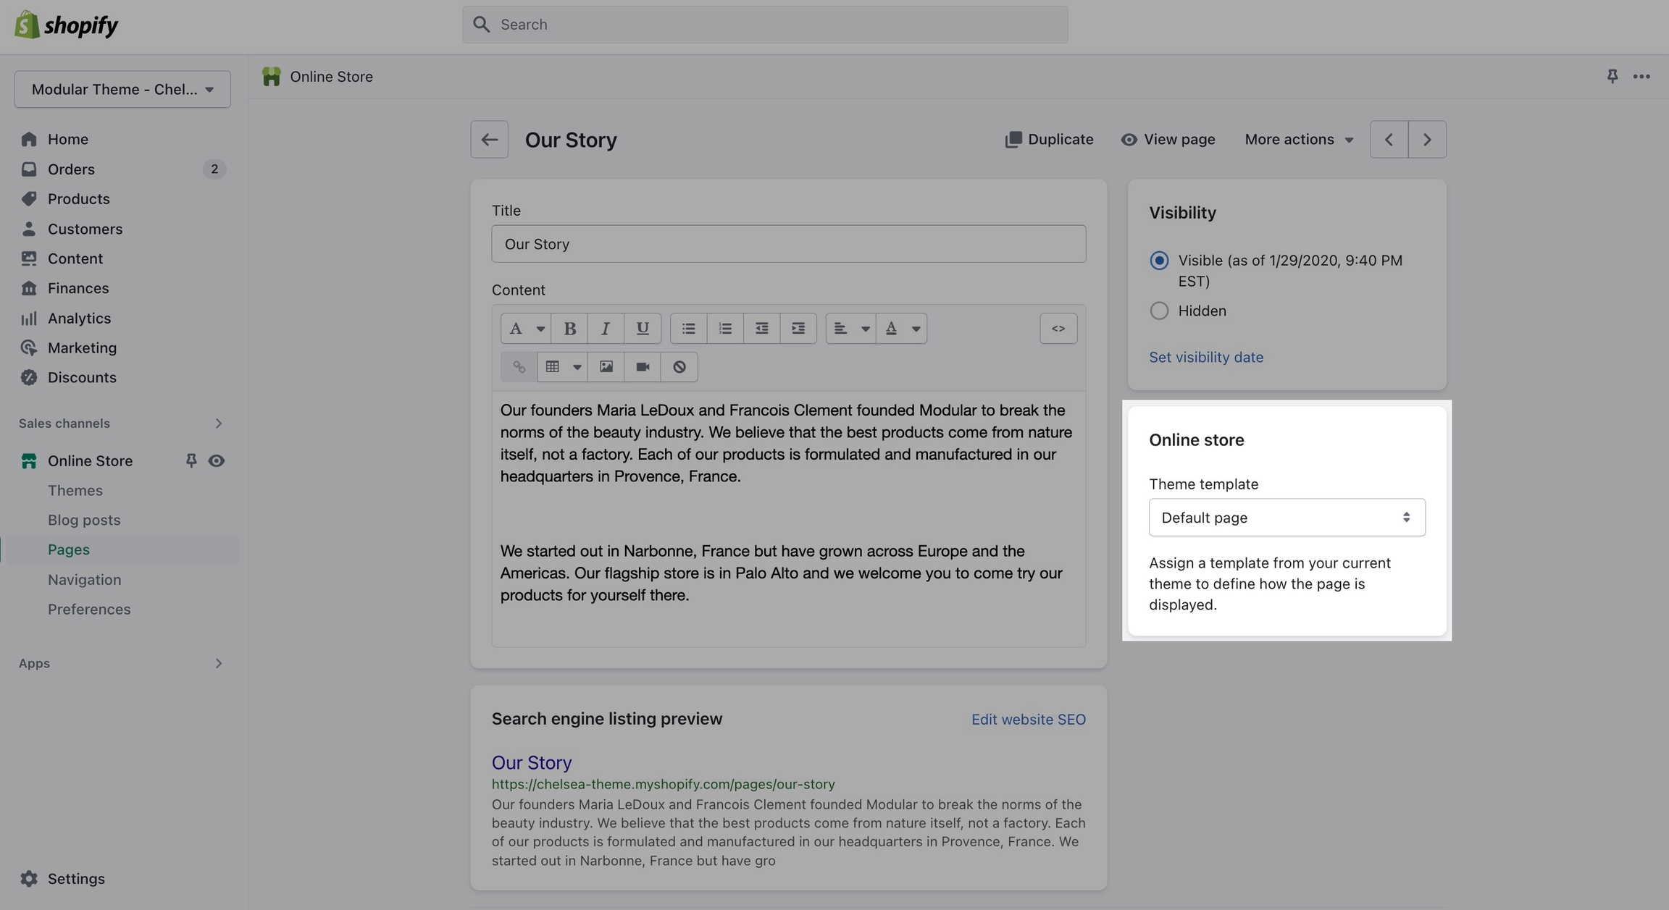The width and height of the screenshot is (1669, 910).
Task: Select the Hidden visibility option
Action: click(x=1159, y=311)
